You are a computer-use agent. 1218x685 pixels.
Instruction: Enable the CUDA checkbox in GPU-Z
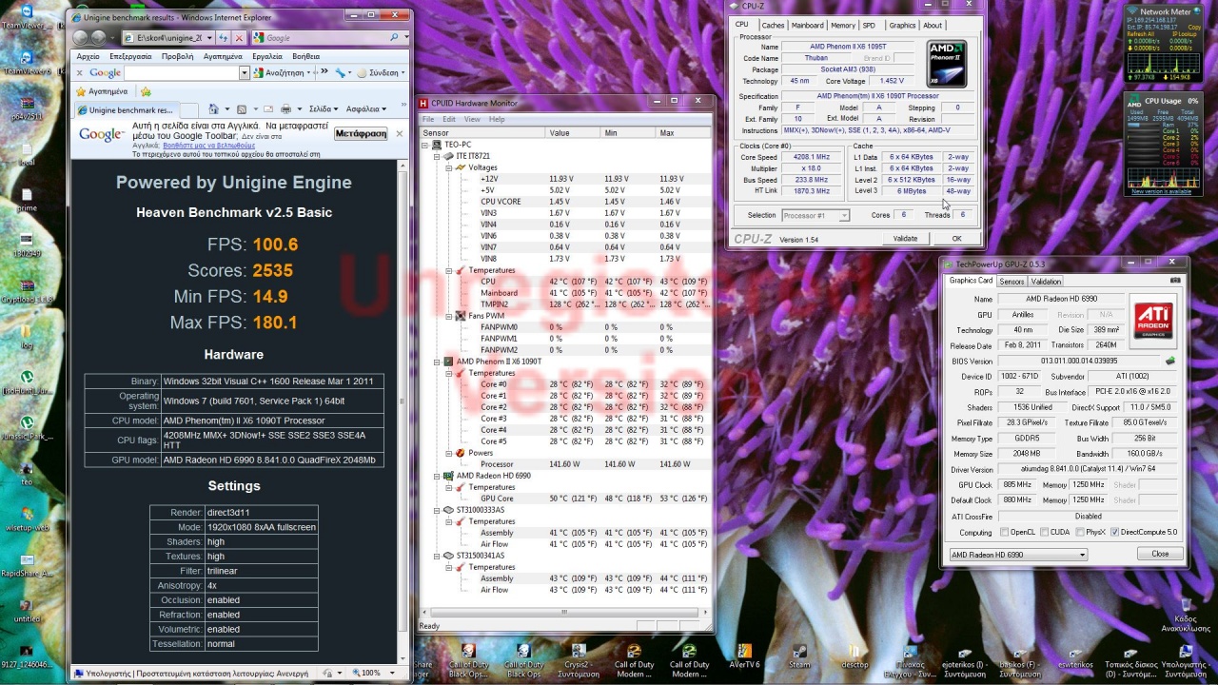(1046, 533)
